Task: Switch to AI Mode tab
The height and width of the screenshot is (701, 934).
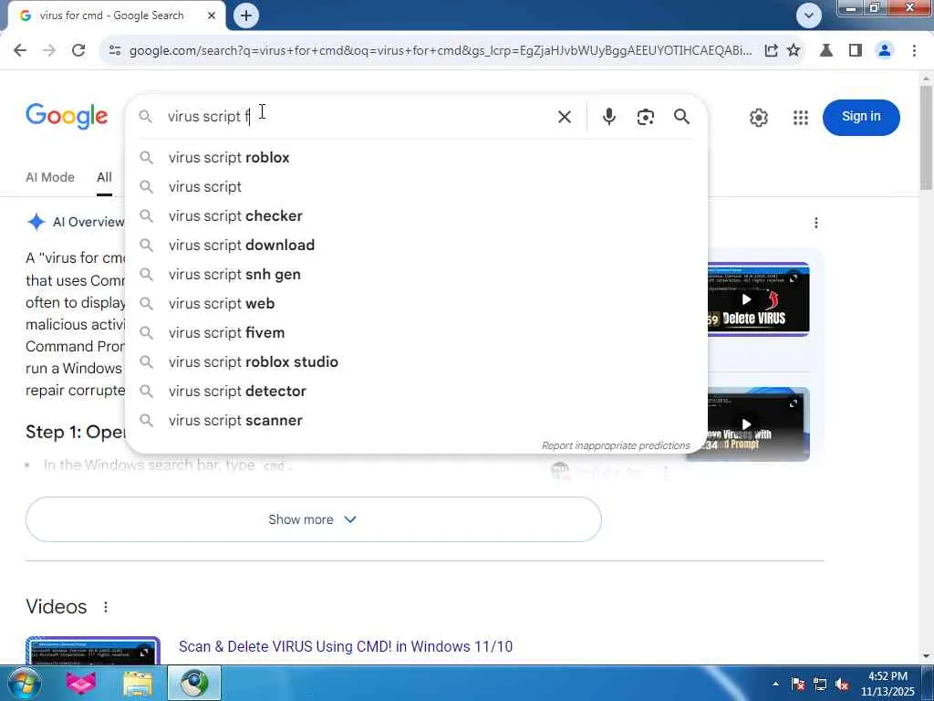Action: tap(50, 177)
